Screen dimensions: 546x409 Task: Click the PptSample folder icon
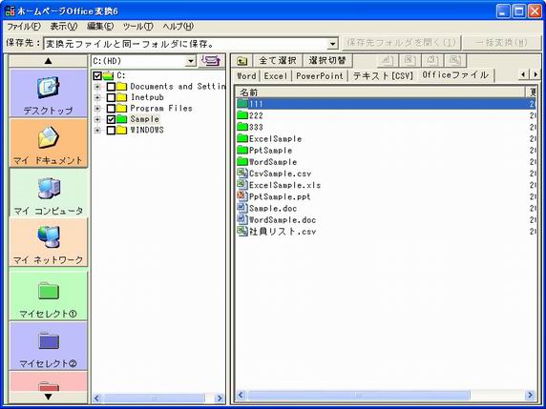point(242,150)
